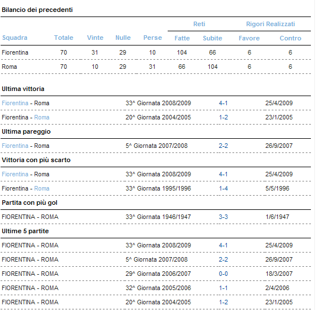Click FIORENTINA - ROMA in 0-0 row
320x310 pixels.
[x=30, y=274]
